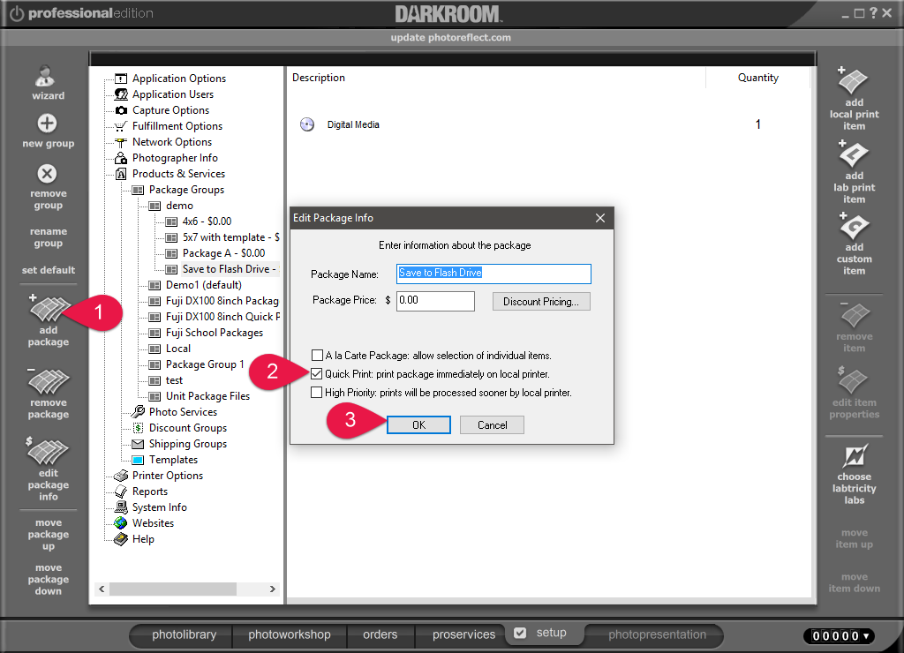The height and width of the screenshot is (653, 904).
Task: Click the Websites globe icon
Action: [120, 523]
